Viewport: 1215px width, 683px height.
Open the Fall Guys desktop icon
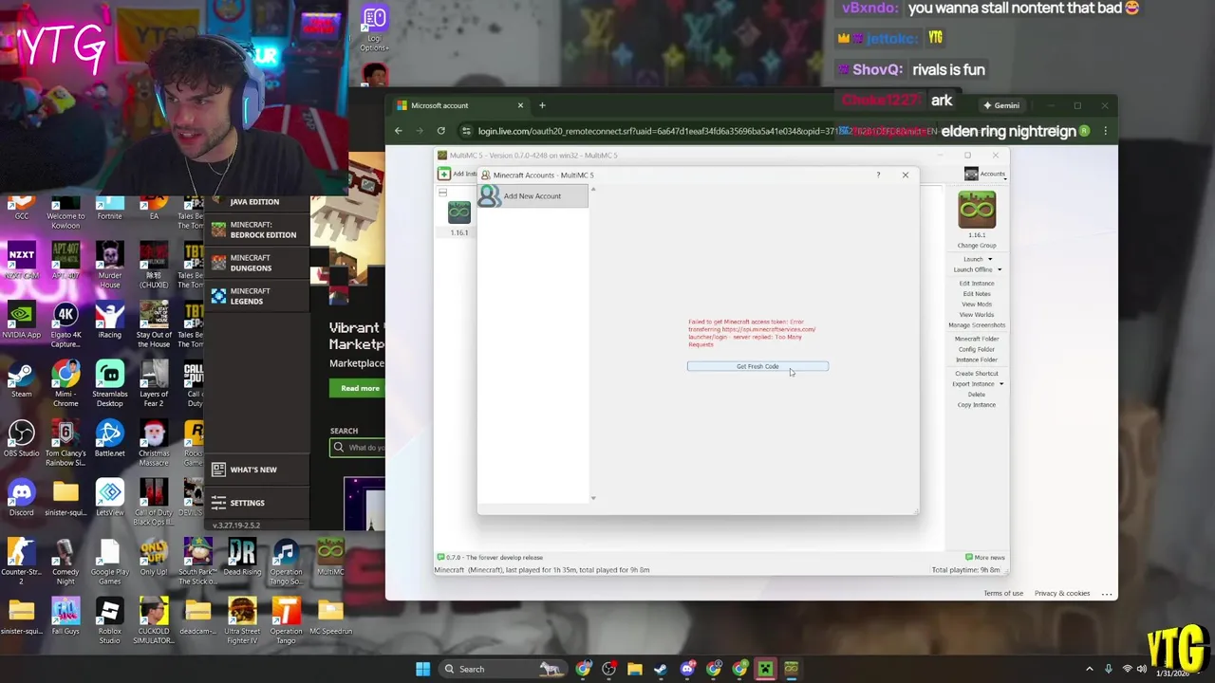pyautogui.click(x=65, y=617)
